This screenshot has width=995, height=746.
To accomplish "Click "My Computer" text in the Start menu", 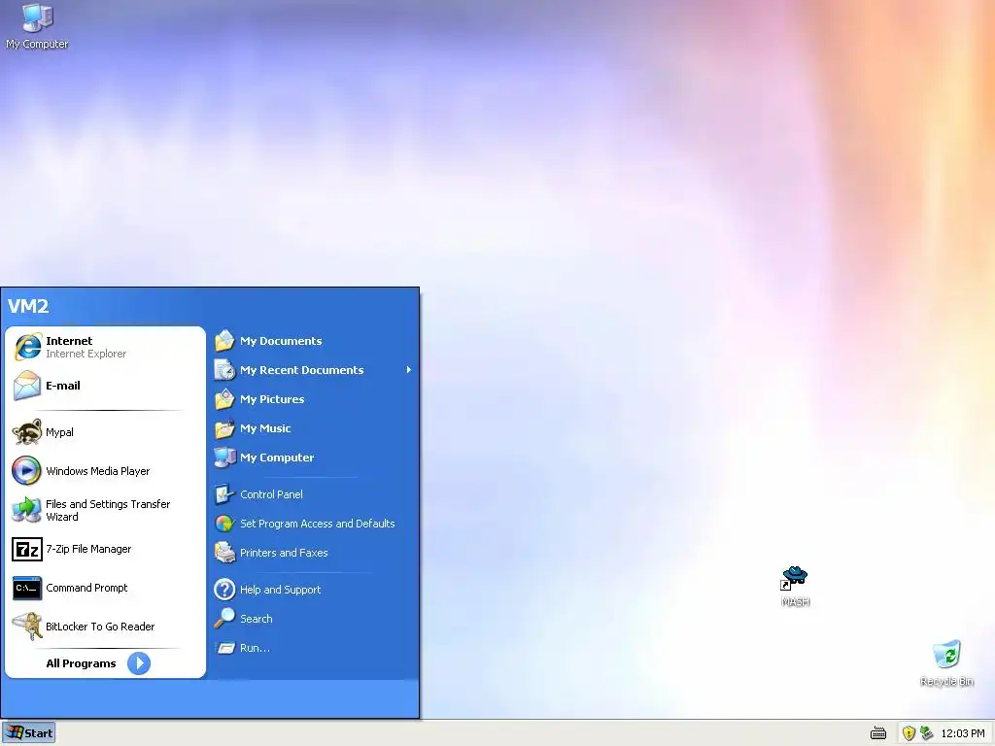I will [x=277, y=458].
